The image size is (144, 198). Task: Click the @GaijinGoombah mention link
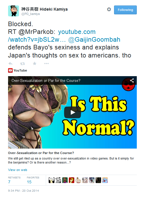click(x=94, y=40)
